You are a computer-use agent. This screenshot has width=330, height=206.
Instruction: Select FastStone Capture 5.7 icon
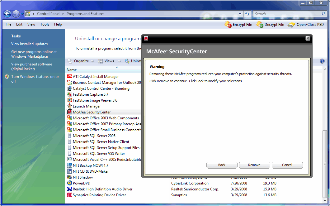click(70, 94)
